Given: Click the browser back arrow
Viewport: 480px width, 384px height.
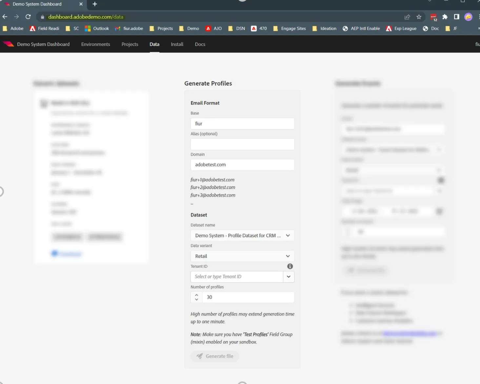Looking at the screenshot, I should point(5,17).
